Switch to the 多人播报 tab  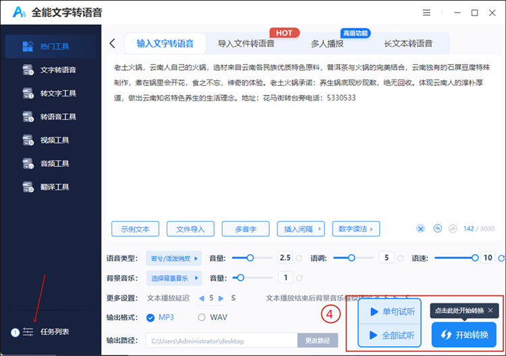[327, 44]
